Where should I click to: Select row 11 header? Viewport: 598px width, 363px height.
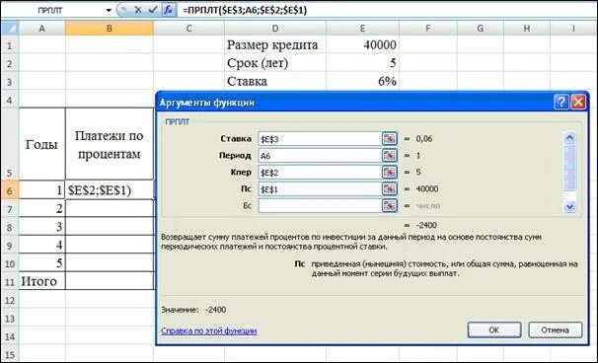tap(10, 281)
